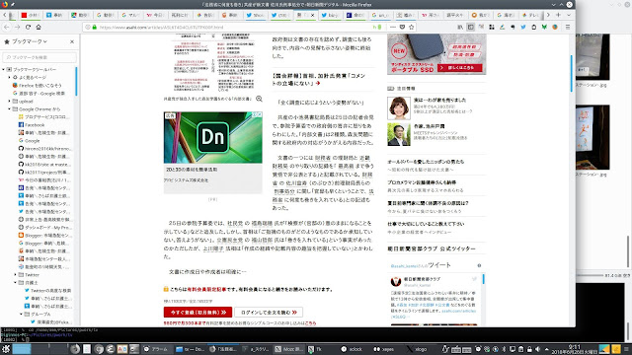
Task: Open the オールドパー promo link
Action: tap(426, 162)
